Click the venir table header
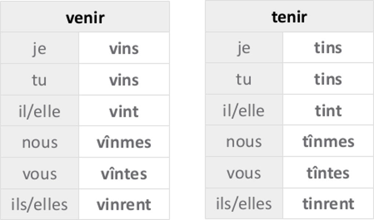 coord(85,17)
